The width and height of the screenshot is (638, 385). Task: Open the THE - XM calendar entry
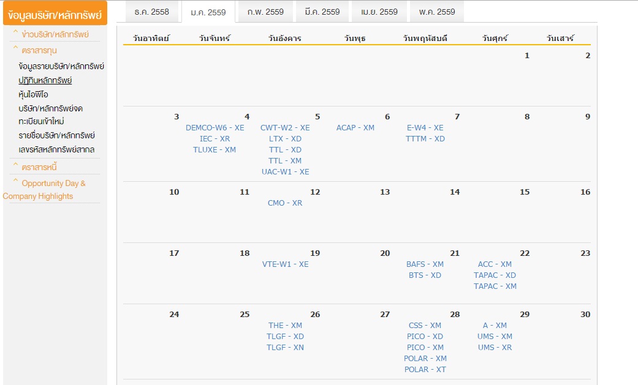(x=285, y=325)
